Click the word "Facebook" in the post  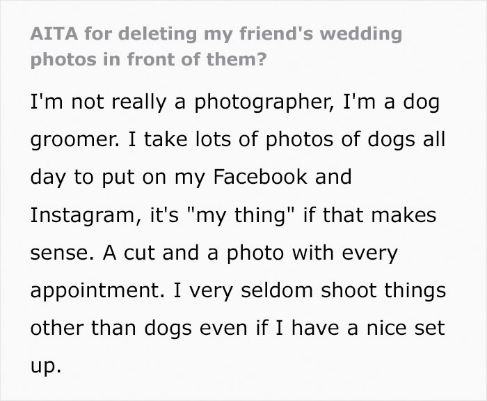tap(263, 177)
